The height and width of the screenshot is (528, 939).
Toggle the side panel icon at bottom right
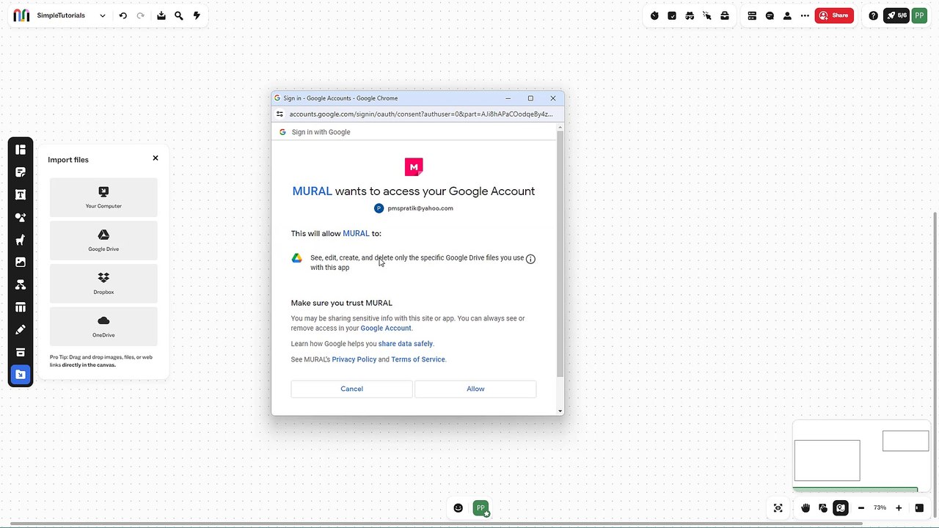click(x=919, y=507)
